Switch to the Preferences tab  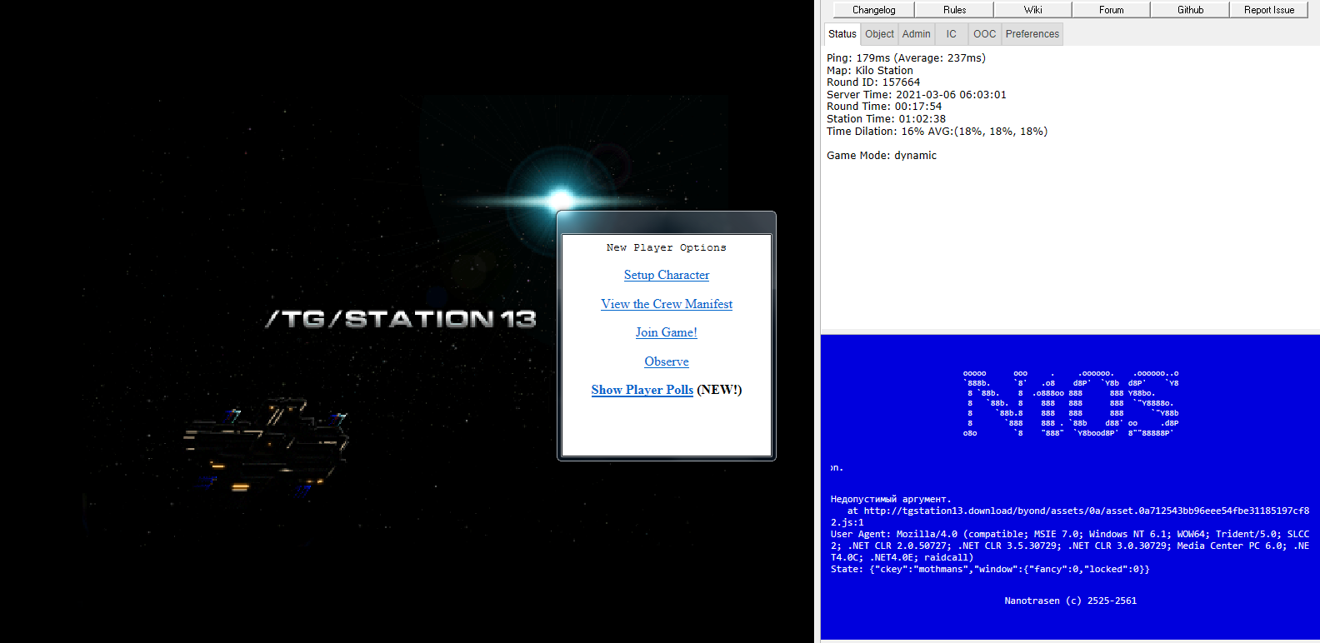[1032, 34]
